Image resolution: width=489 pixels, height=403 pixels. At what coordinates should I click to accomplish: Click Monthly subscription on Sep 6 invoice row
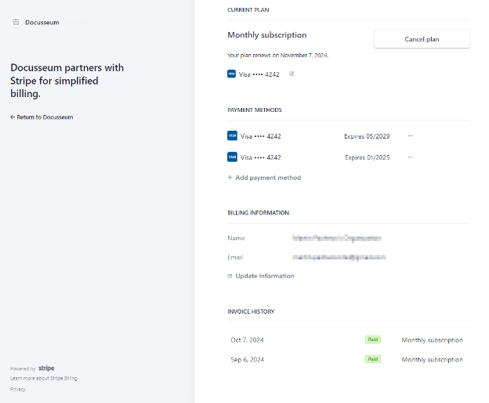coord(432,360)
